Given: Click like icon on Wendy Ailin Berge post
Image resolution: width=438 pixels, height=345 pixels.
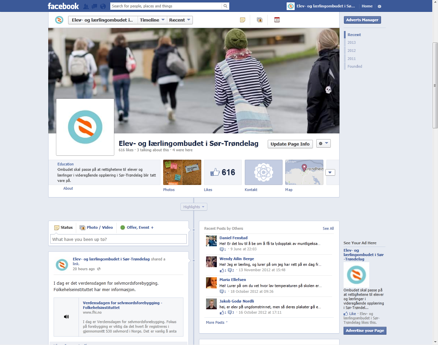Looking at the screenshot, I should click(x=222, y=270).
